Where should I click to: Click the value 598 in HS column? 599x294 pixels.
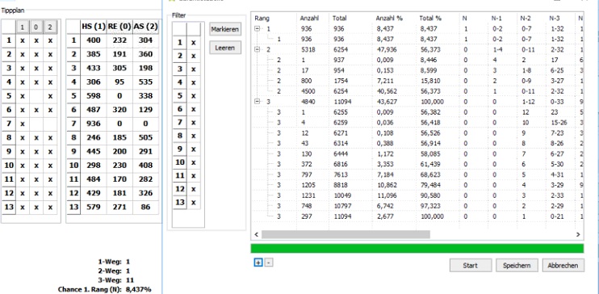point(93,96)
